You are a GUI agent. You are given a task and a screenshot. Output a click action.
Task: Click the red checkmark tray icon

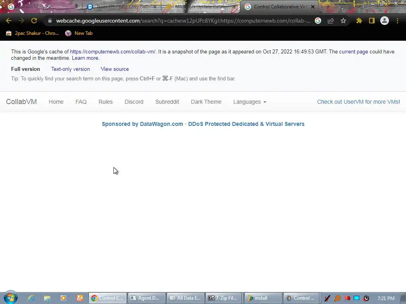pos(327,298)
